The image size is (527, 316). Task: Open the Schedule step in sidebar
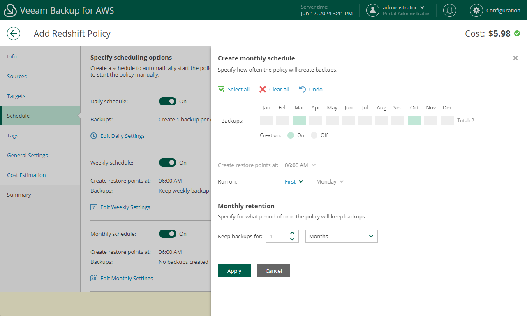coord(40,116)
